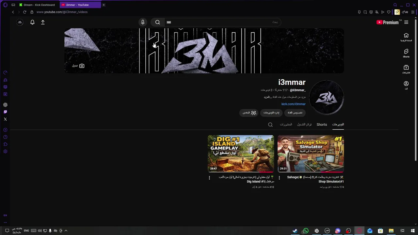Open the channel avatar account menu
418x235 pixels.
coord(20,22)
